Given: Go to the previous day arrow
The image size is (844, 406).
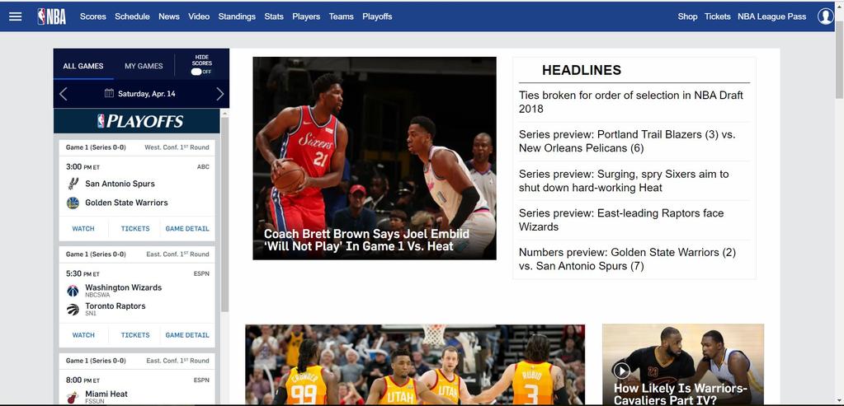Looking at the screenshot, I should [63, 94].
